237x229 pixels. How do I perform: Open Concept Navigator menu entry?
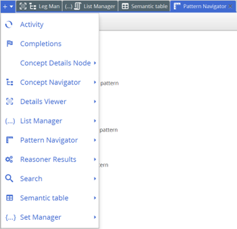tap(50, 82)
